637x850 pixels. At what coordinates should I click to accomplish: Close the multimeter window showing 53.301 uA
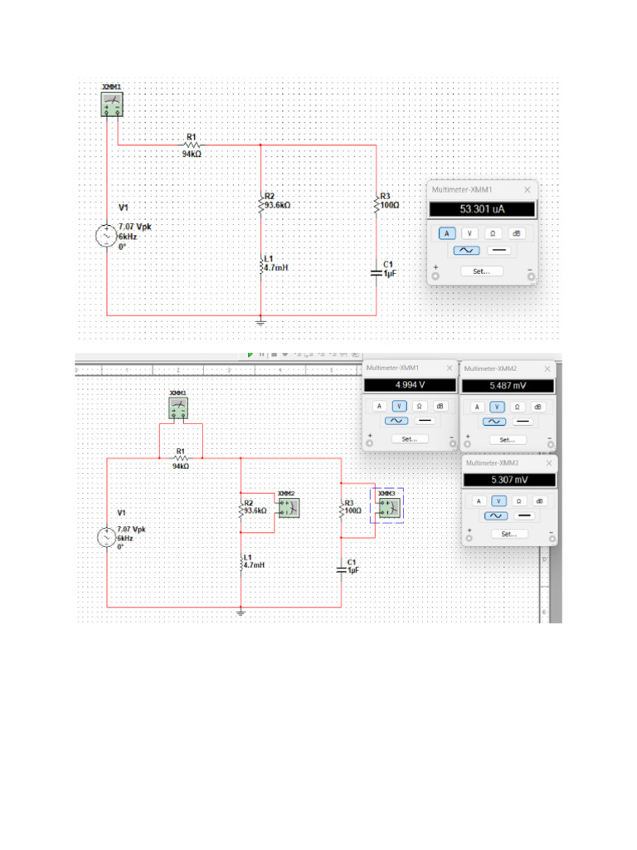527,190
